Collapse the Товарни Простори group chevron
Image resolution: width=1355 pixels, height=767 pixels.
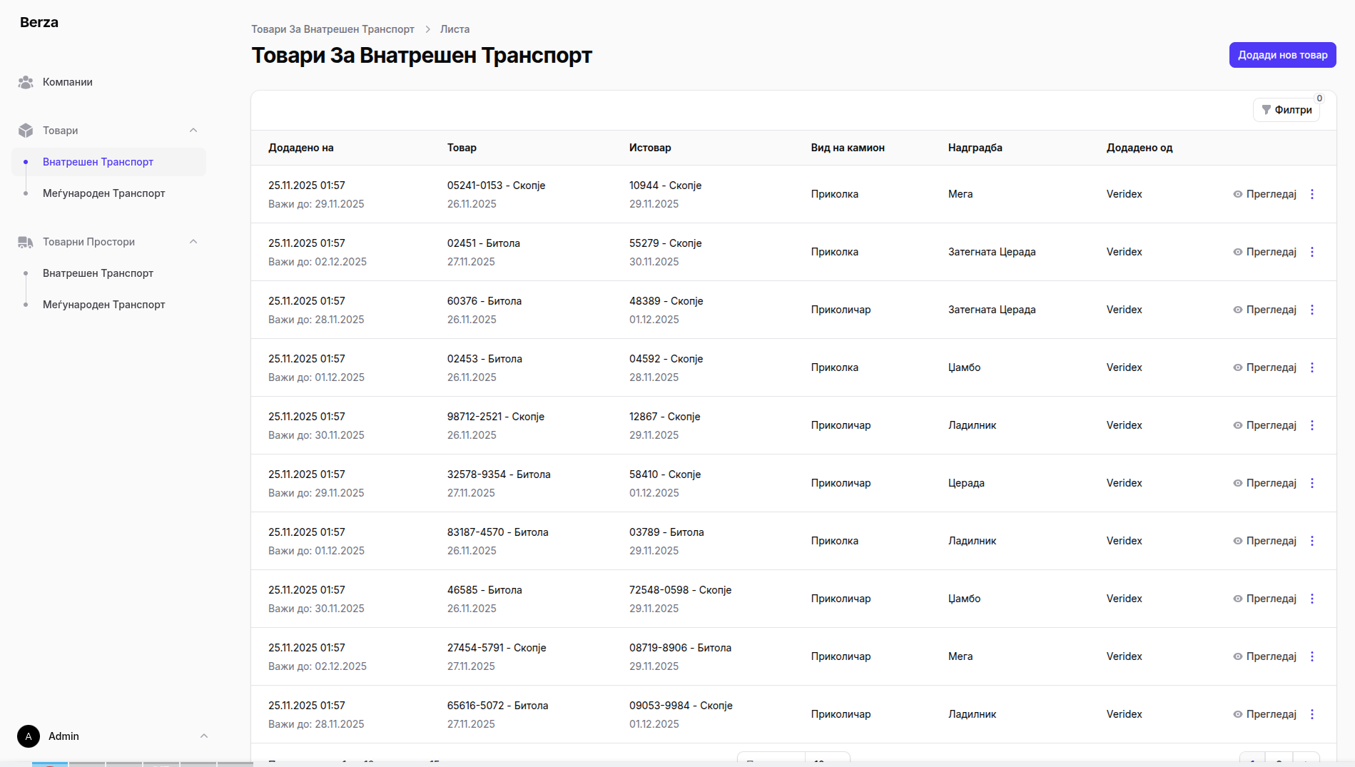[193, 242]
